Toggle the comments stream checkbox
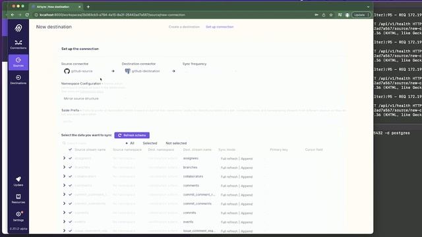422x237 pixels. (71, 186)
